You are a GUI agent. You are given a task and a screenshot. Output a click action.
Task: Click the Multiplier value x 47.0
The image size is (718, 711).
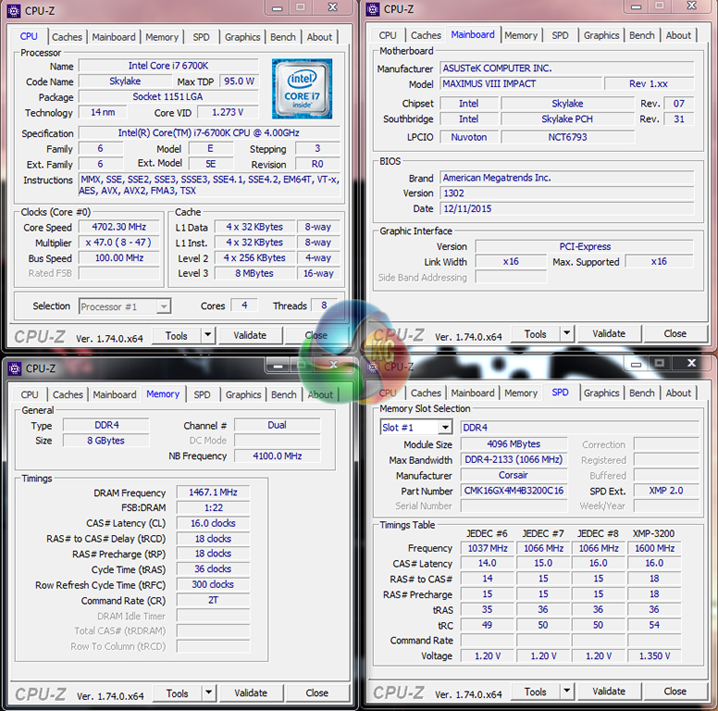click(119, 243)
